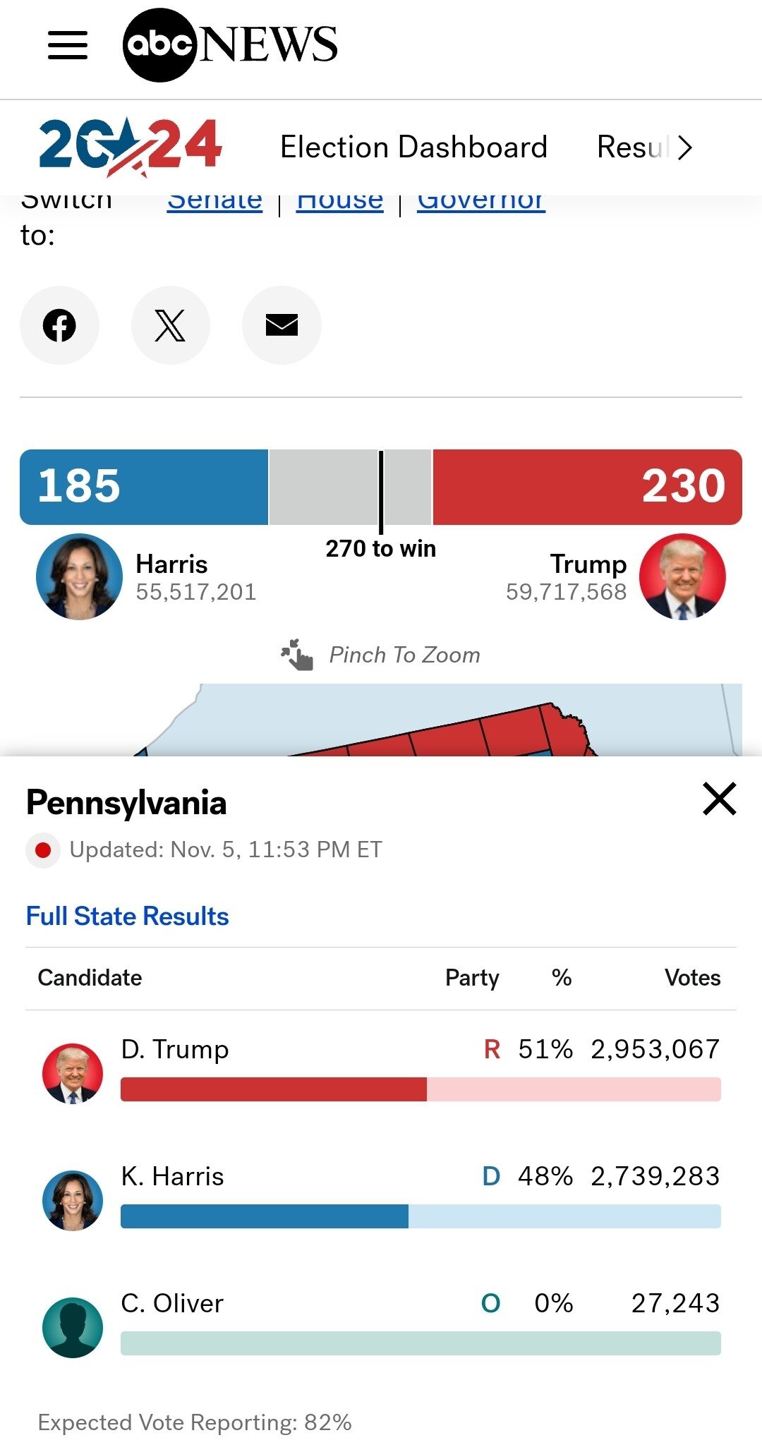Switch to Governor results
This screenshot has width=762, height=1452.
pos(480,202)
